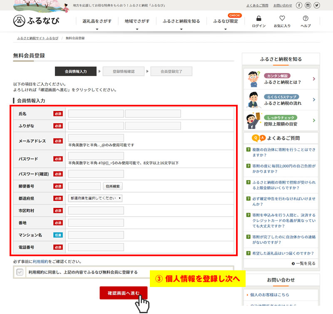This screenshot has width=333, height=314.
Task: Focus the メールアドレス input field
Action: coord(96,138)
